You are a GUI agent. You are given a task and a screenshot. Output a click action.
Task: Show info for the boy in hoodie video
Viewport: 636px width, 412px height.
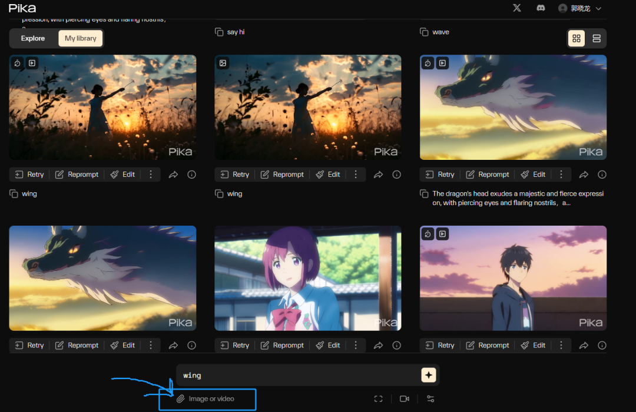click(x=602, y=345)
